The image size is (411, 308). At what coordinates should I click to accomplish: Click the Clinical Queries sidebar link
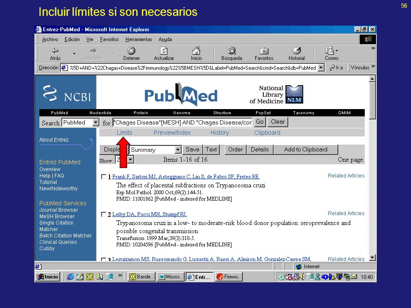tap(58, 242)
